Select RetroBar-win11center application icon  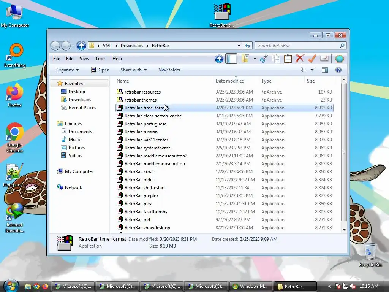click(120, 140)
